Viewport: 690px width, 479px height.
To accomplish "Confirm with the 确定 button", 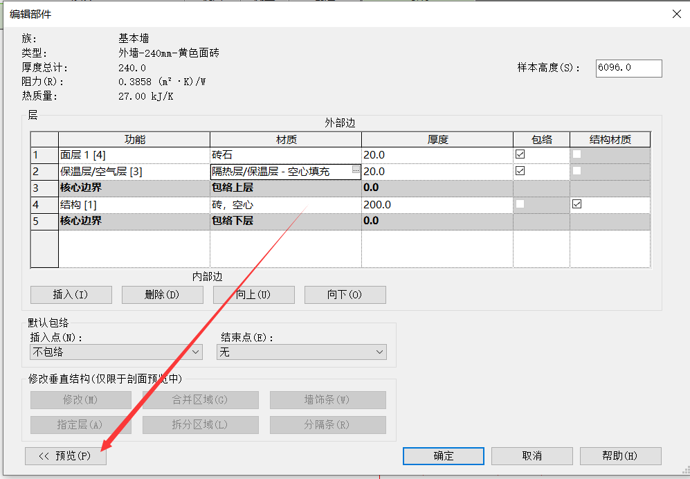I will (443, 455).
